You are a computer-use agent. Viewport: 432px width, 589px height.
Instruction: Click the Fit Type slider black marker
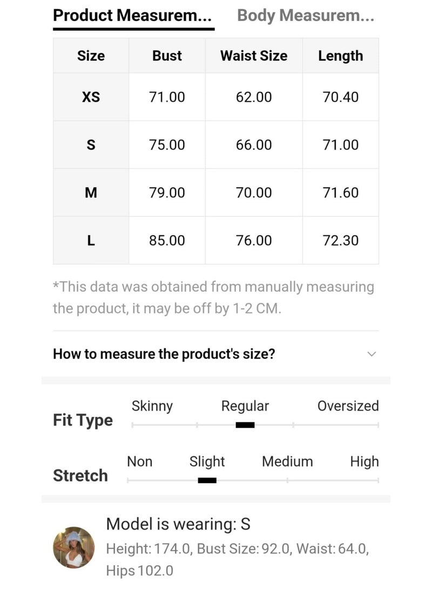coord(245,425)
